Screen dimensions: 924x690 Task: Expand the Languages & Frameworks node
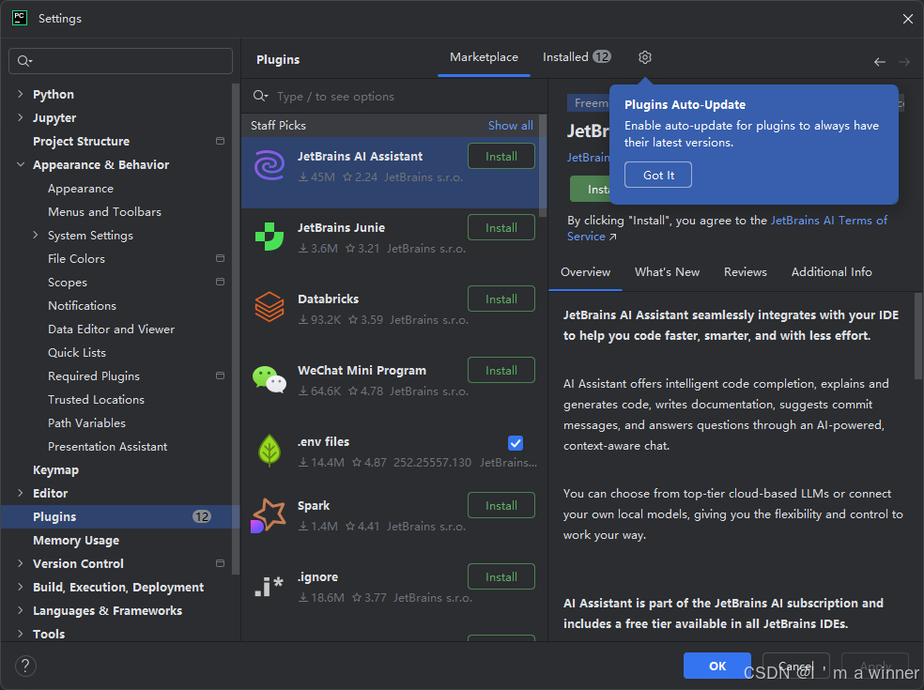point(21,610)
